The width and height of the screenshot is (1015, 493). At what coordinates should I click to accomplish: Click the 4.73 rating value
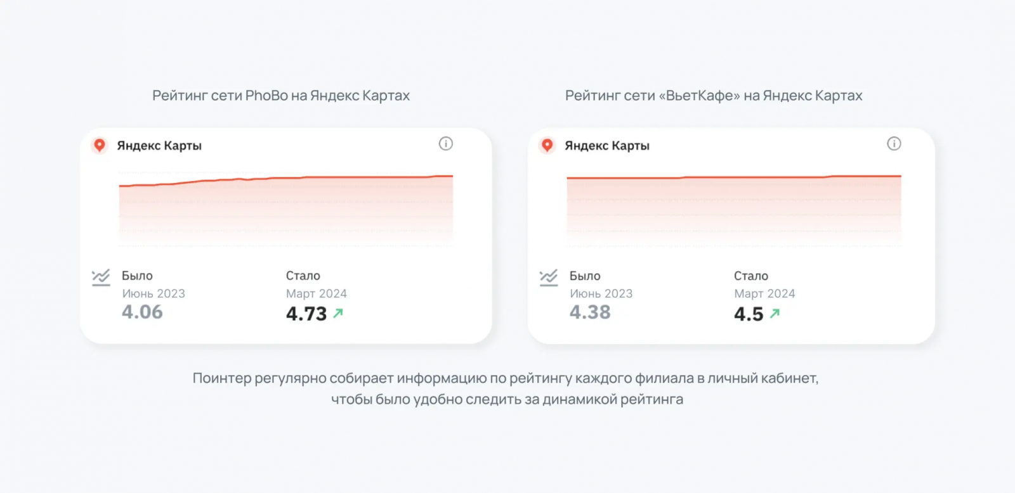[x=306, y=314]
